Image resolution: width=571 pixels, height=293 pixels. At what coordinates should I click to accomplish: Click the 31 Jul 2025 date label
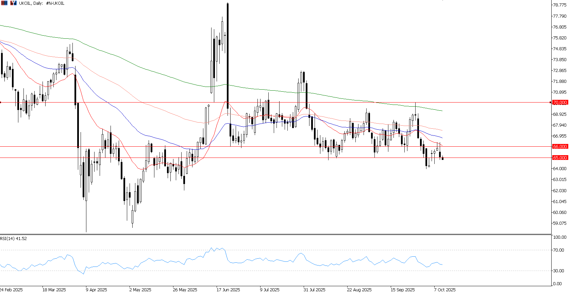[x=314, y=290]
